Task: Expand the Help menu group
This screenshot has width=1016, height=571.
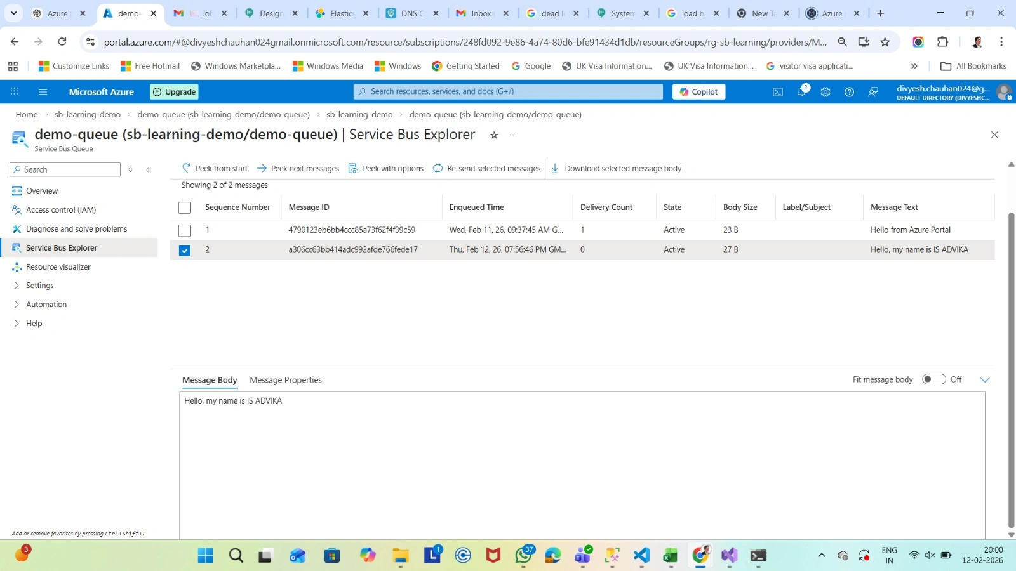Action: [34, 324]
